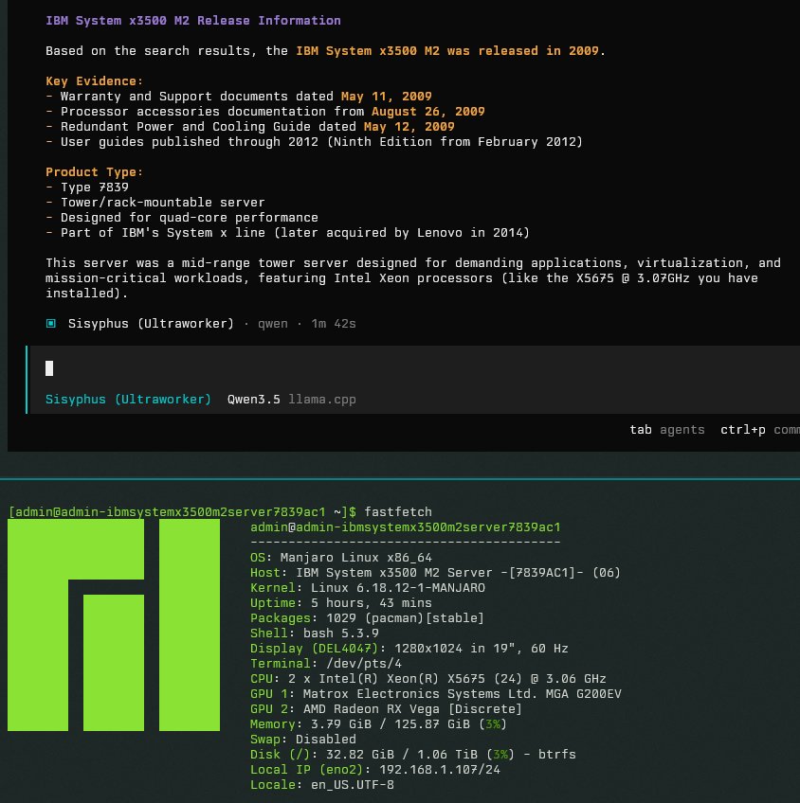Click the Manjaro logo in fastfetch output

114,625
